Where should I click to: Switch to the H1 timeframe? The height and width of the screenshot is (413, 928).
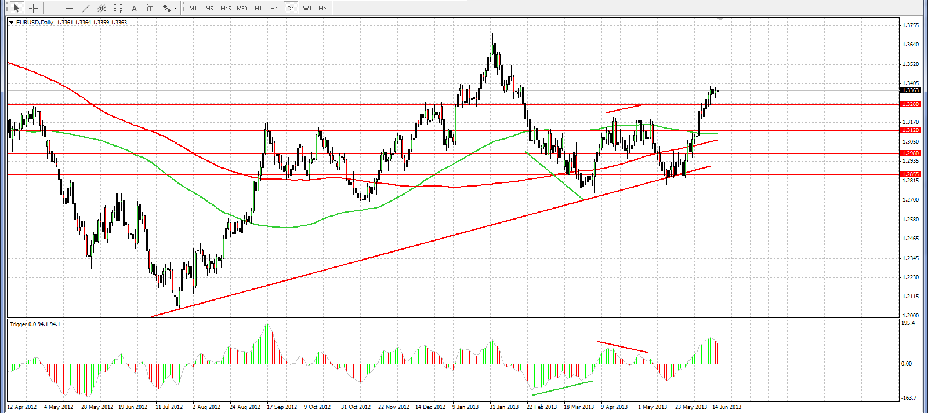coord(258,8)
